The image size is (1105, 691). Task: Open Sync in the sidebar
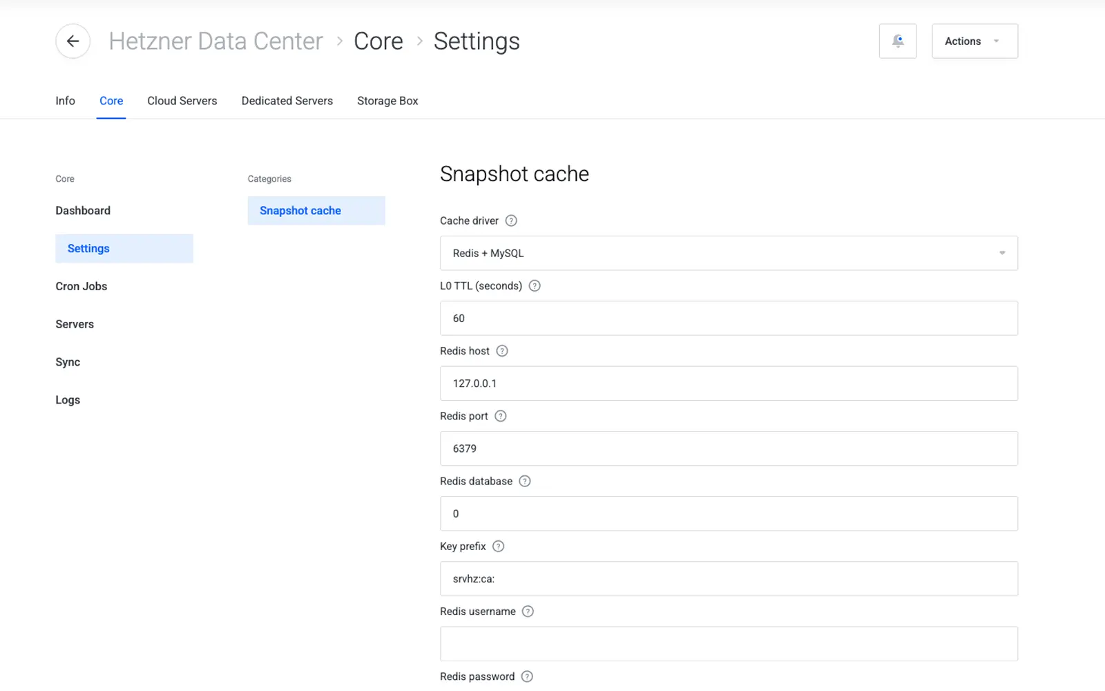(68, 362)
